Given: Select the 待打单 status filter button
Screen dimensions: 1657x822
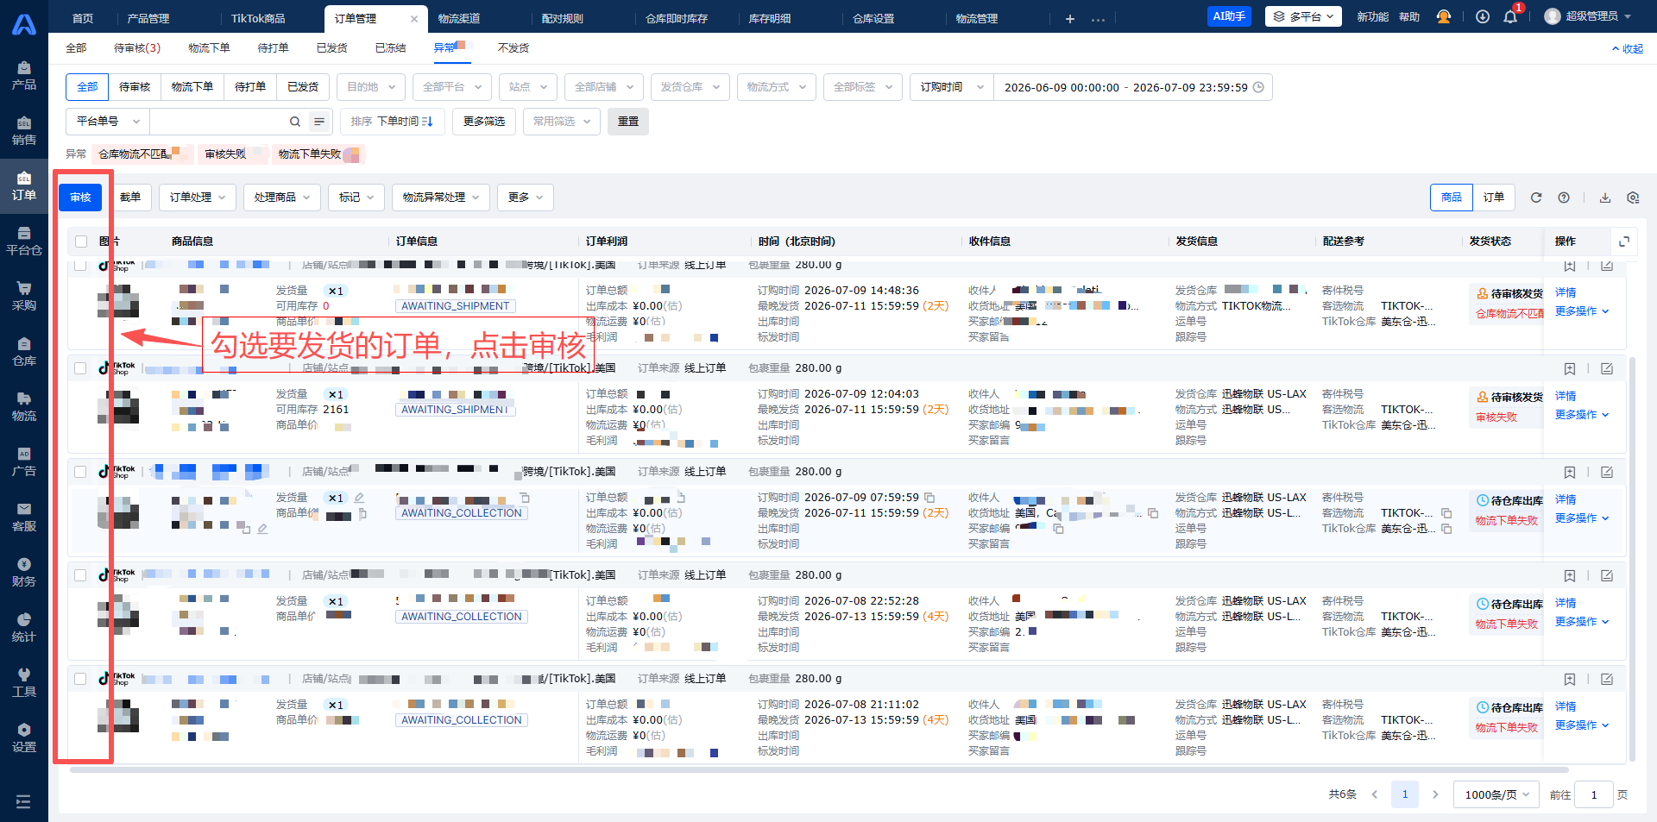Looking at the screenshot, I should [250, 87].
